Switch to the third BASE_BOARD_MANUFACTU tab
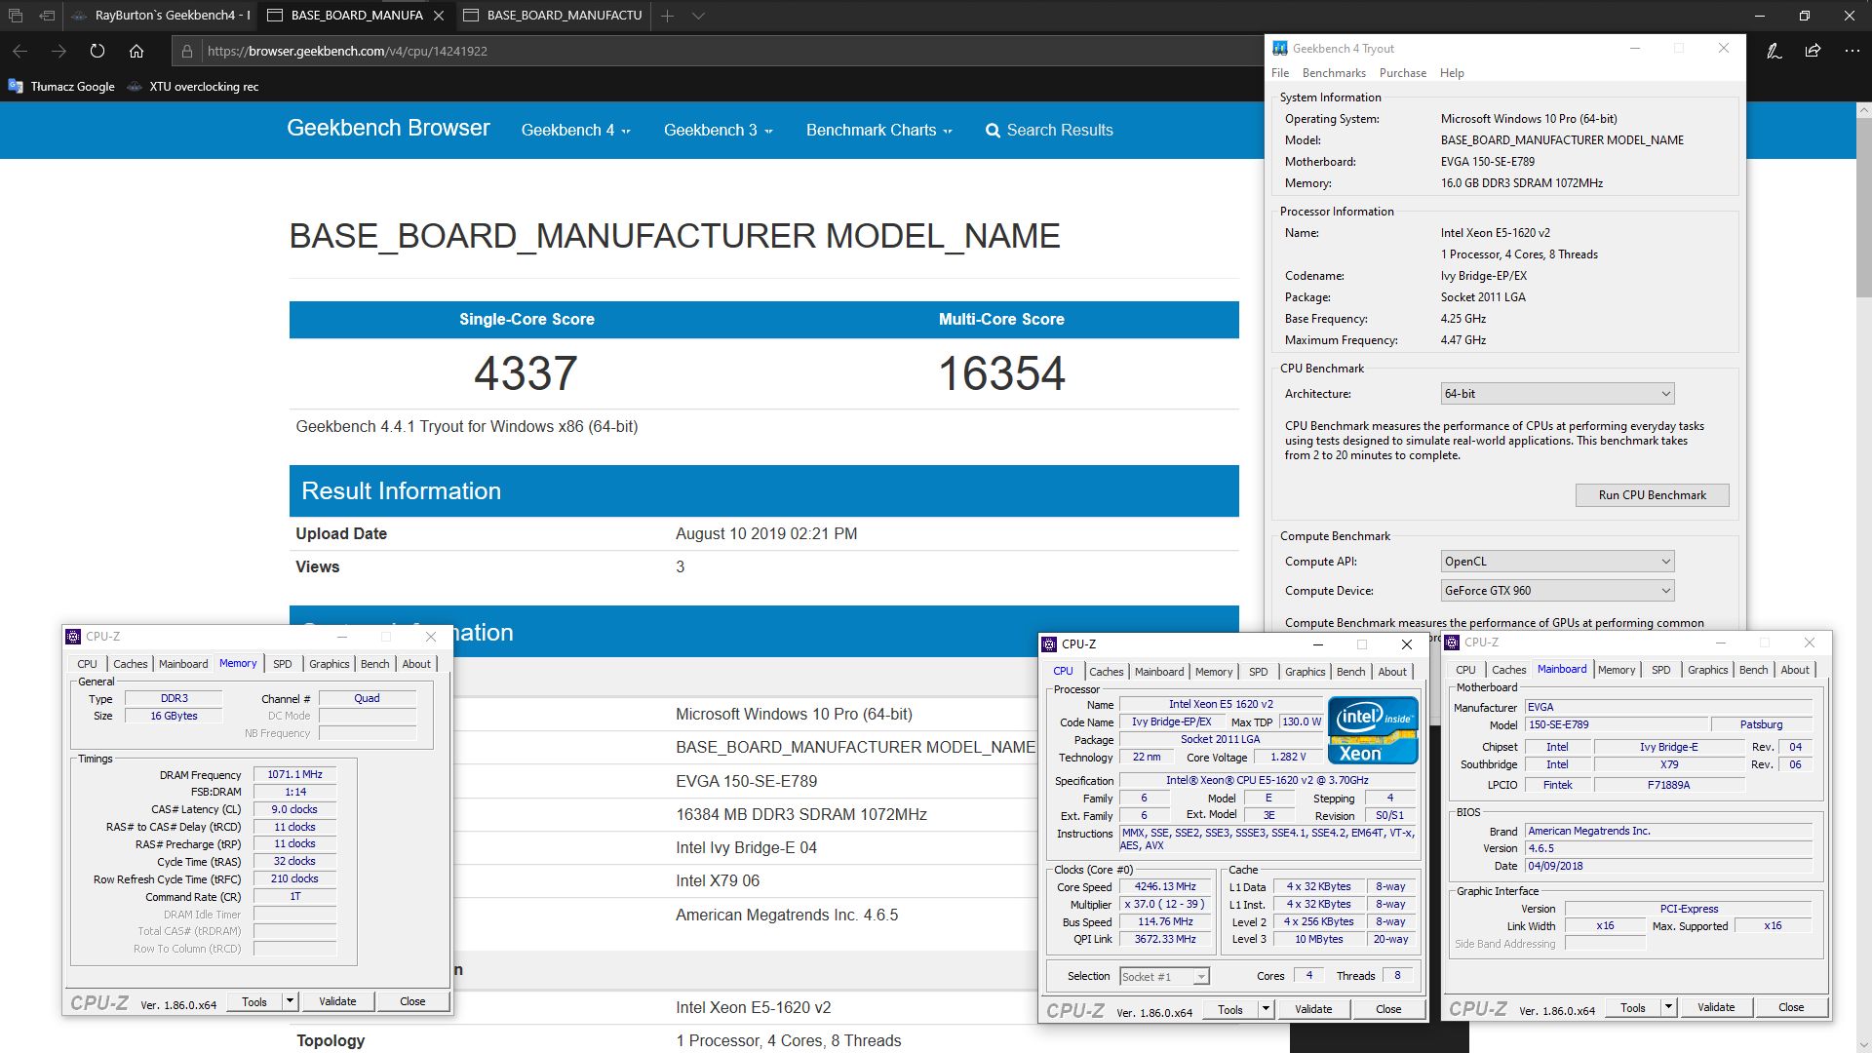The width and height of the screenshot is (1872, 1053). coord(553,16)
